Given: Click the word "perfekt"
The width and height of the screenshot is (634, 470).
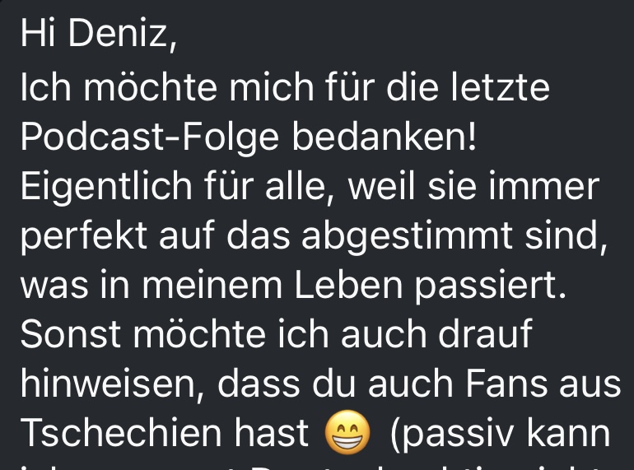Looking at the screenshot, I should [84, 236].
